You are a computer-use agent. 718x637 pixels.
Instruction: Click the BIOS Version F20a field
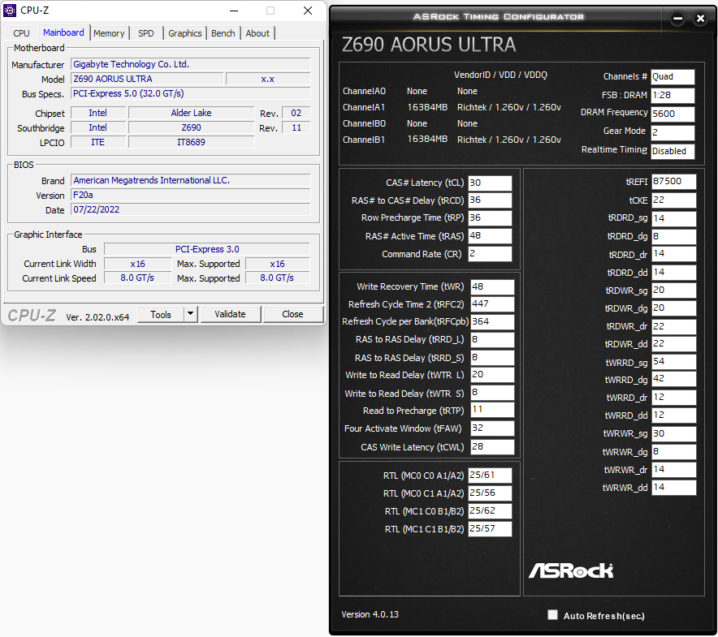tap(191, 195)
